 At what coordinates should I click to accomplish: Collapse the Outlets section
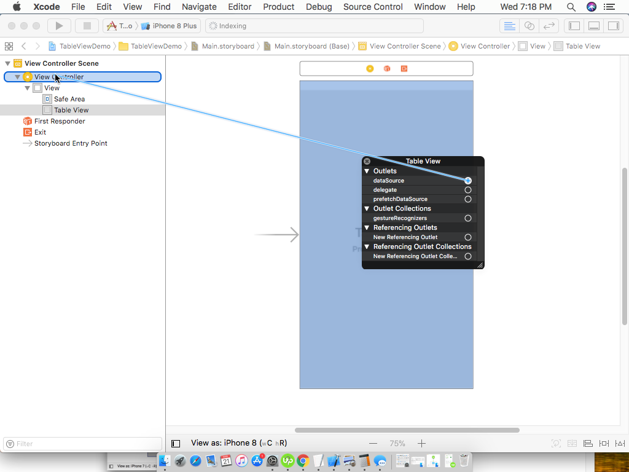[367, 171]
